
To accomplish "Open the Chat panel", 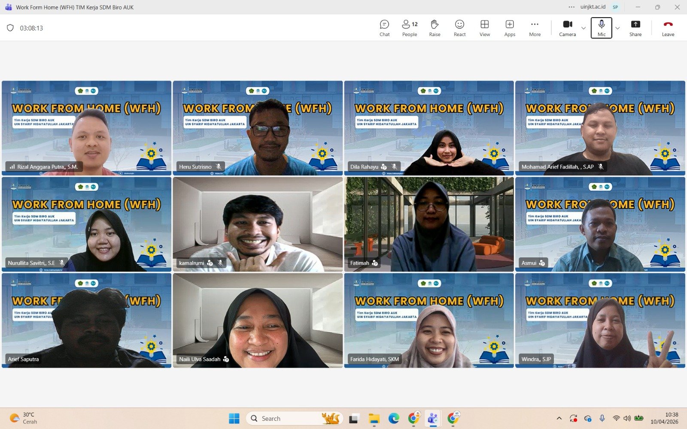I will coord(384,28).
